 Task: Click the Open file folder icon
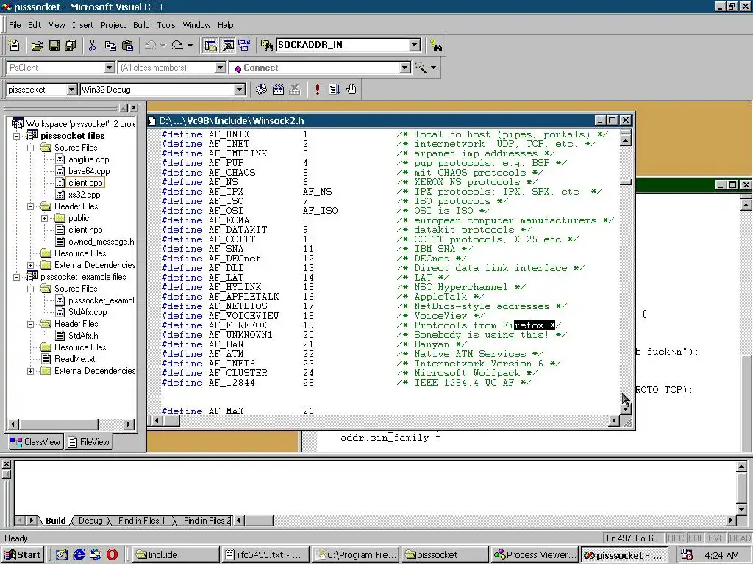click(x=37, y=46)
